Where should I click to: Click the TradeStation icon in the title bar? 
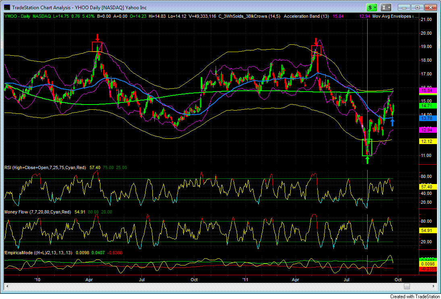tap(7, 8)
